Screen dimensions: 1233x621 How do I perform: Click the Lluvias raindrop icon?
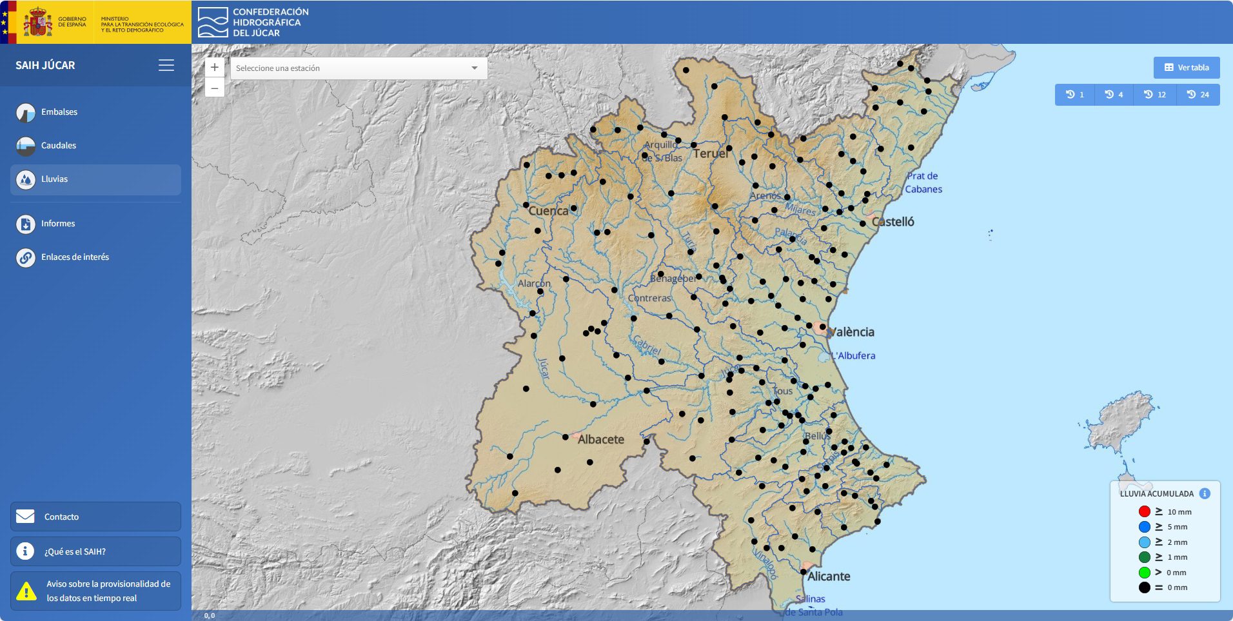point(26,180)
